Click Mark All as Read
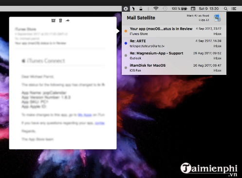Image resolution: width=242 pixels, height=178 pixels. 198,16
